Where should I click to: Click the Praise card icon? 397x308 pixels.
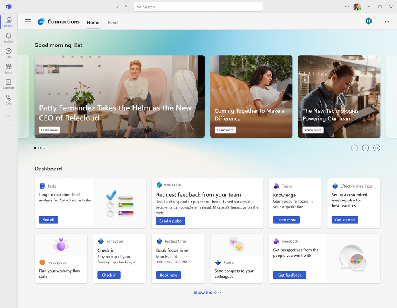coord(218,262)
